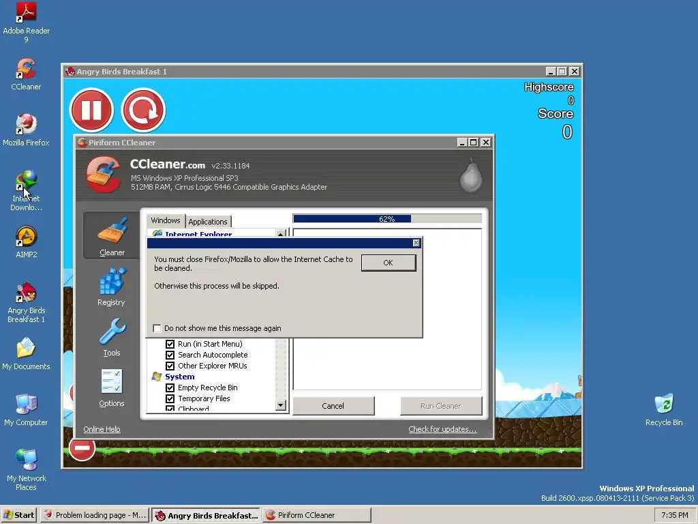The width and height of the screenshot is (698, 524).
Task: Pause the Angry Birds game
Action: [x=92, y=110]
